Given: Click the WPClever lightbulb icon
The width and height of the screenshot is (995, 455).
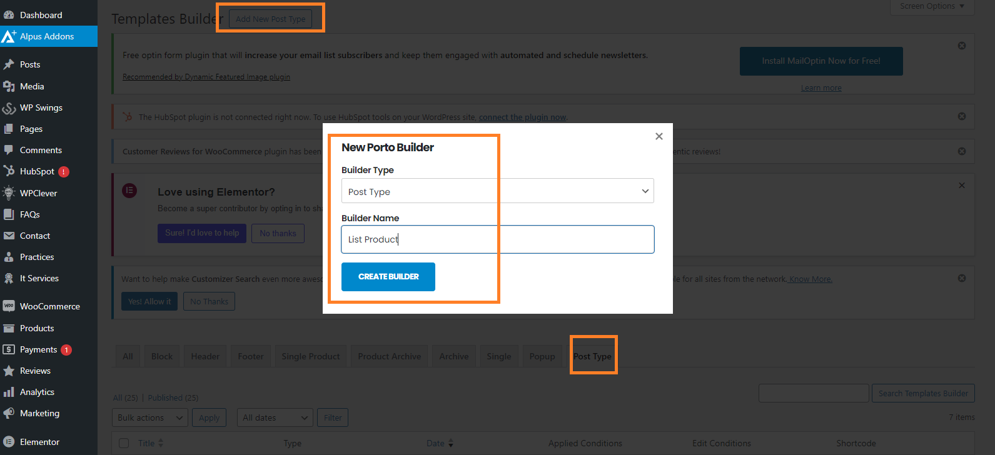Looking at the screenshot, I should [x=9, y=193].
